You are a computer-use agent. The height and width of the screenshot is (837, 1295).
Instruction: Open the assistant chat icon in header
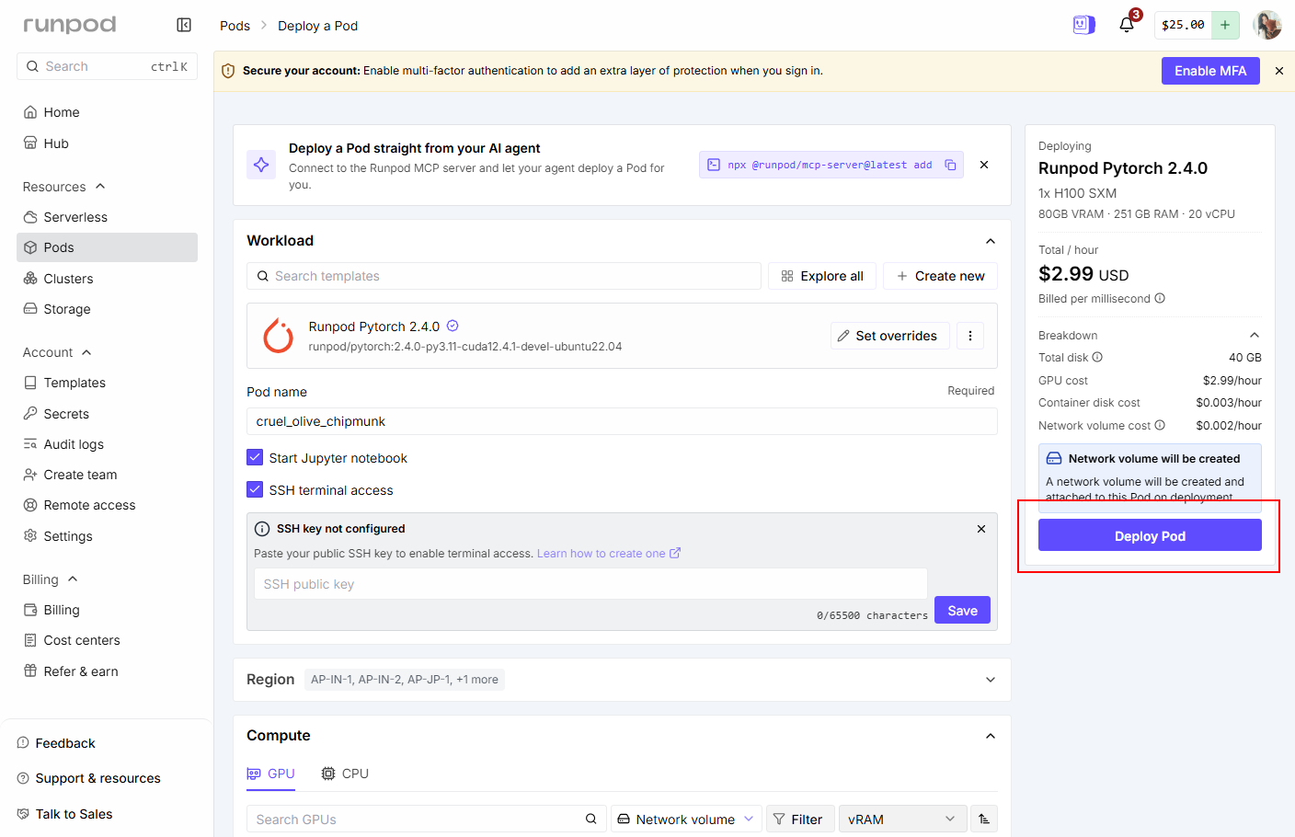(x=1084, y=25)
